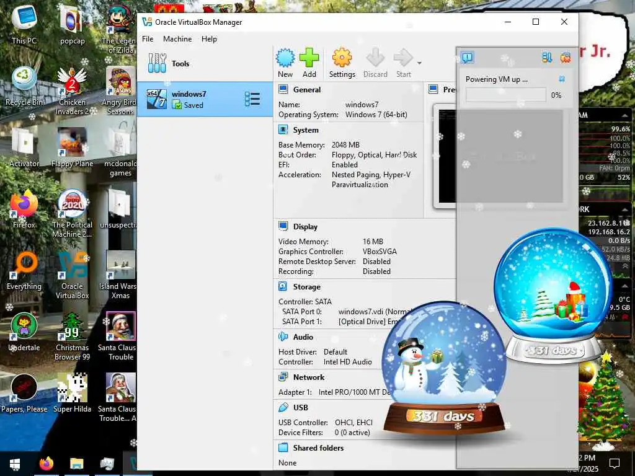Click the Start arrow icon in toolbar
Screen dimensions: 635x476
(403, 58)
